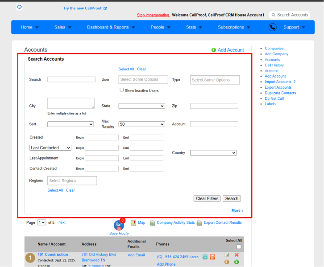
Task: Open the Country dropdown
Action: click(x=213, y=153)
